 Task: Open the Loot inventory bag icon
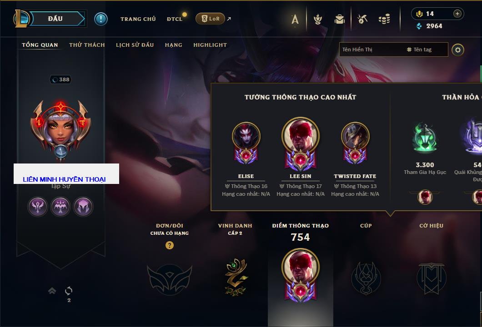pos(340,19)
